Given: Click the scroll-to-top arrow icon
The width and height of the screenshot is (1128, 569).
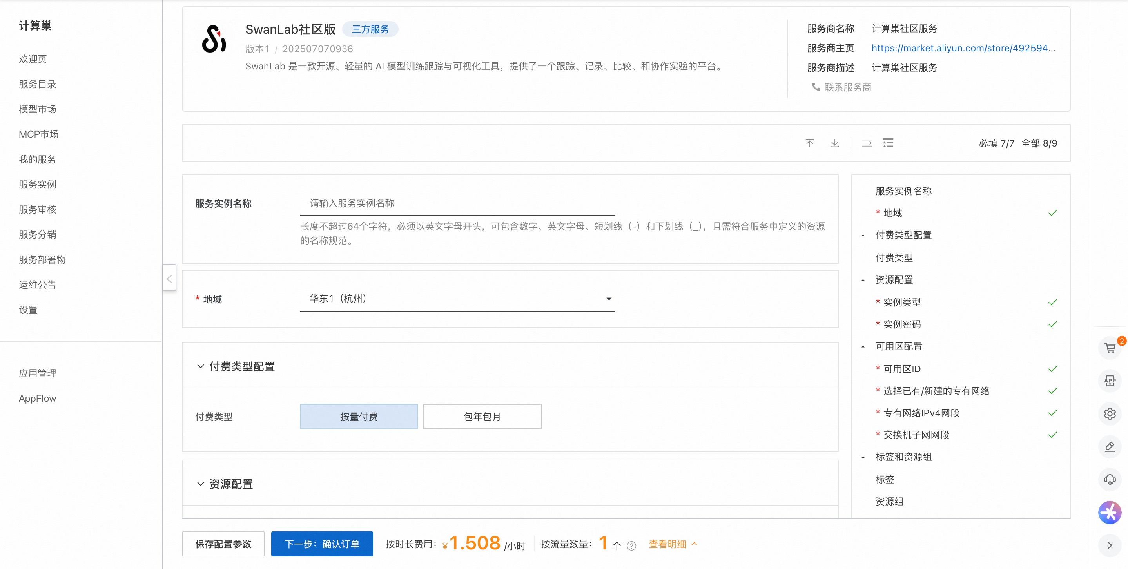Looking at the screenshot, I should pyautogui.click(x=810, y=143).
